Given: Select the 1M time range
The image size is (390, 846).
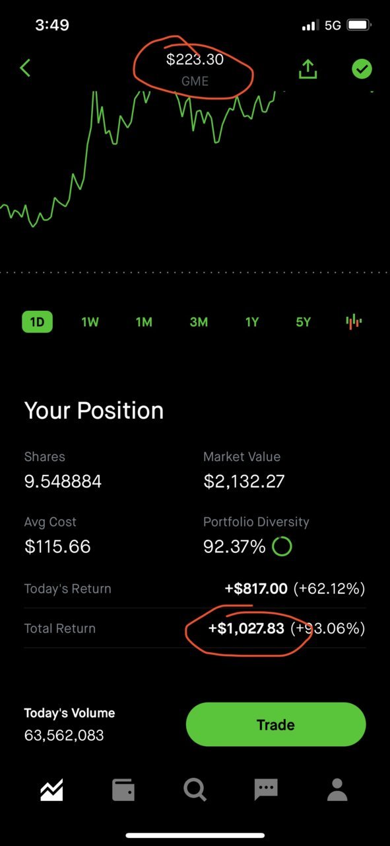Looking at the screenshot, I should pyautogui.click(x=144, y=322).
